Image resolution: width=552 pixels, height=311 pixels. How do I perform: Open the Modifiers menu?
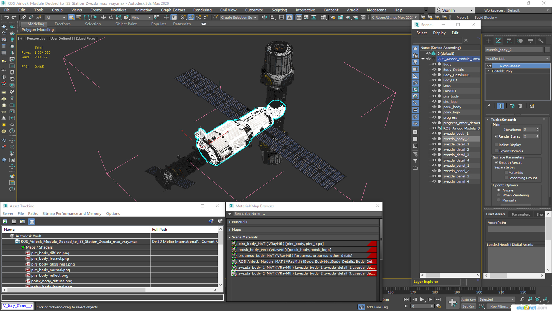point(118,10)
